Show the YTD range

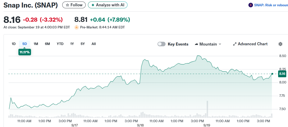[60, 44]
